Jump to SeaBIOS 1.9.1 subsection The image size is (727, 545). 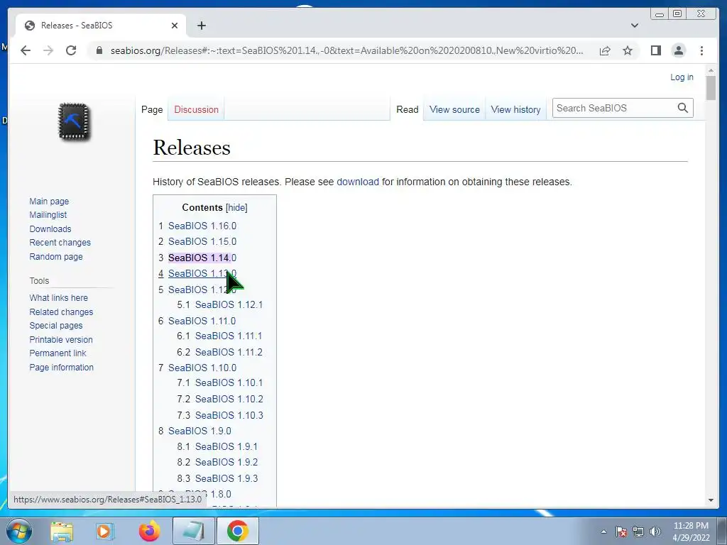coord(226,446)
